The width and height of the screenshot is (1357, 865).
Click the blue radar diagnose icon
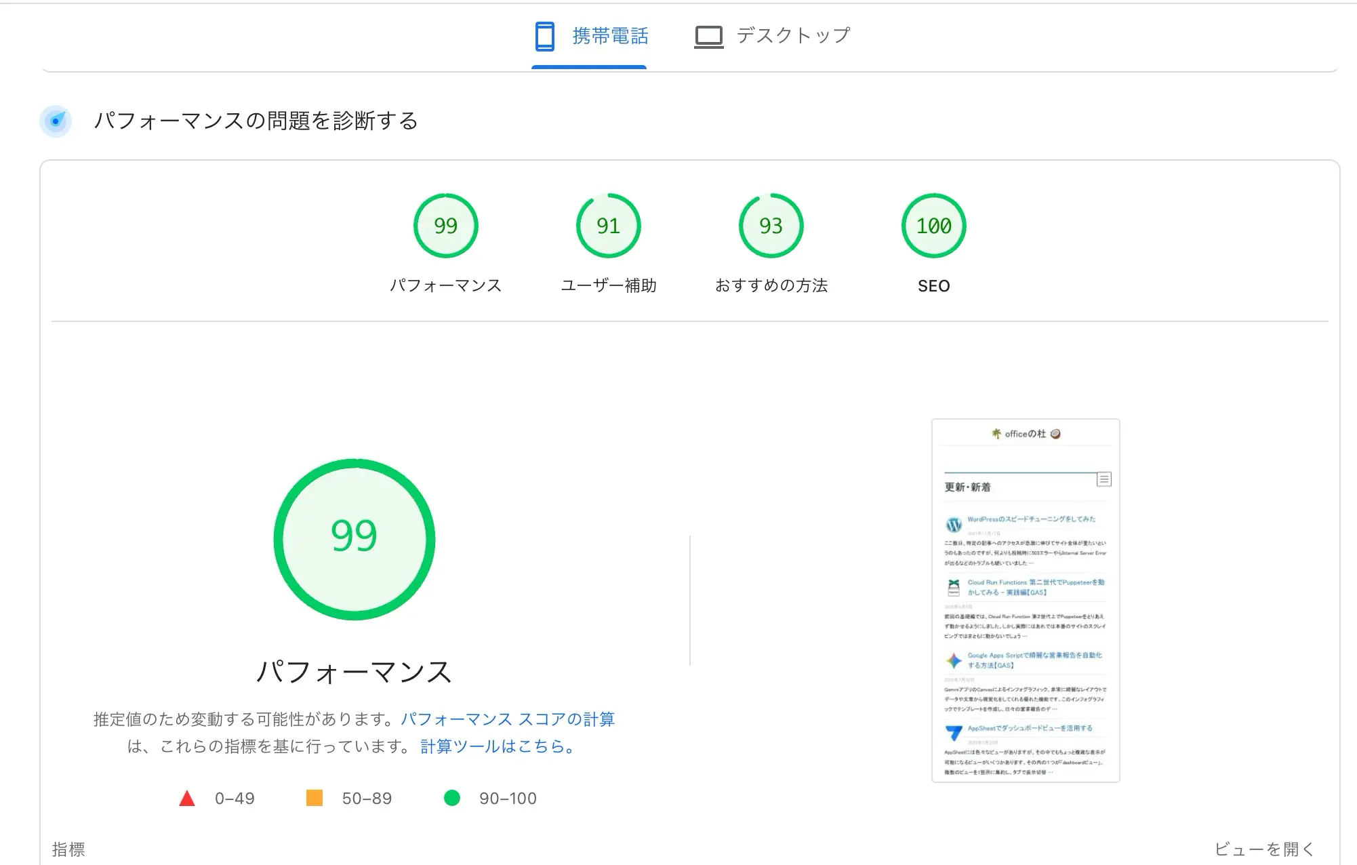(x=56, y=121)
